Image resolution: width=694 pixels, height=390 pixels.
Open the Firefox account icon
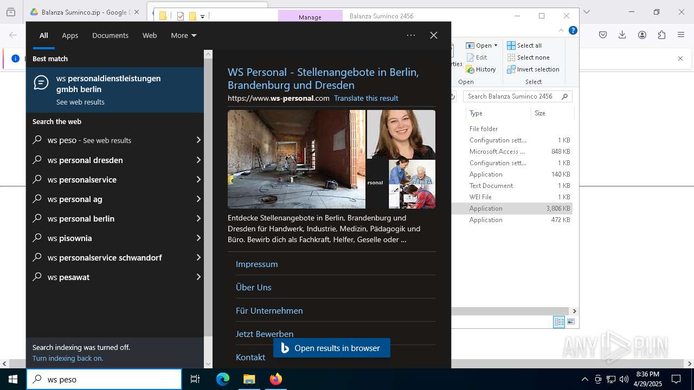(642, 35)
